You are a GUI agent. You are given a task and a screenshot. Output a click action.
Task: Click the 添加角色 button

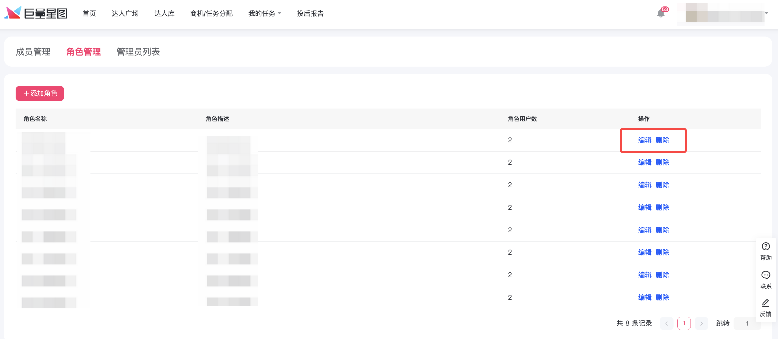[x=40, y=93]
